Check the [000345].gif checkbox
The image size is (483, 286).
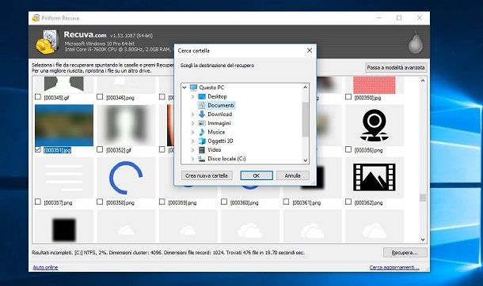38,96
